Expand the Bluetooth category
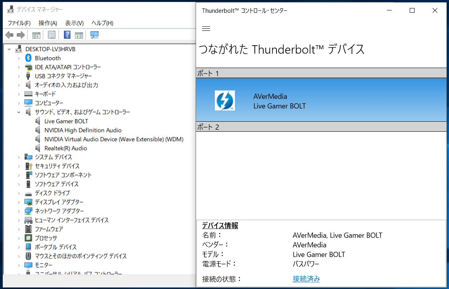This screenshot has width=449, height=289. (19, 58)
